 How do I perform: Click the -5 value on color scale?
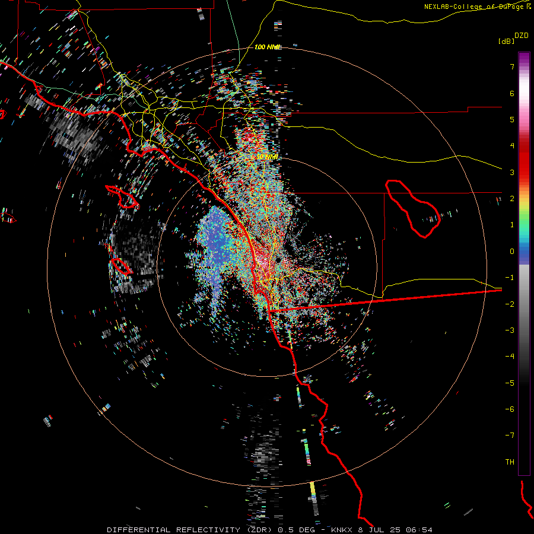[x=510, y=383]
